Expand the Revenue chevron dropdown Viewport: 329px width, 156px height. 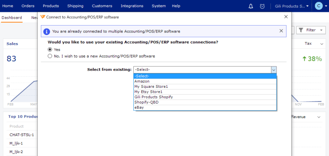pyautogui.click(x=319, y=117)
